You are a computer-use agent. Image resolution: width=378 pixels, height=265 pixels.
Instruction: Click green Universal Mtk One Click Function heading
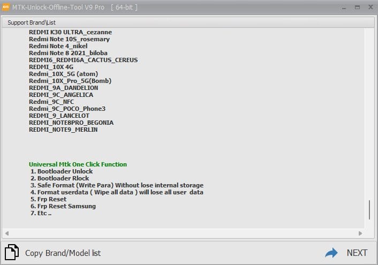click(78, 164)
